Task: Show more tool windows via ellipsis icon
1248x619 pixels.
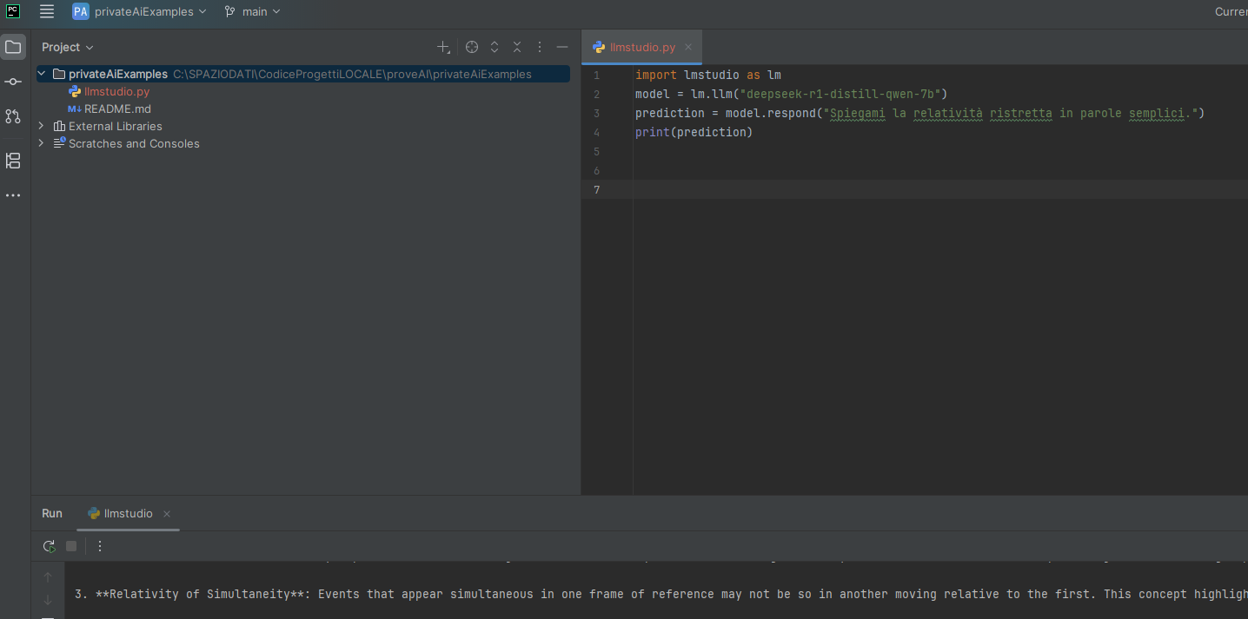Action: [13, 195]
